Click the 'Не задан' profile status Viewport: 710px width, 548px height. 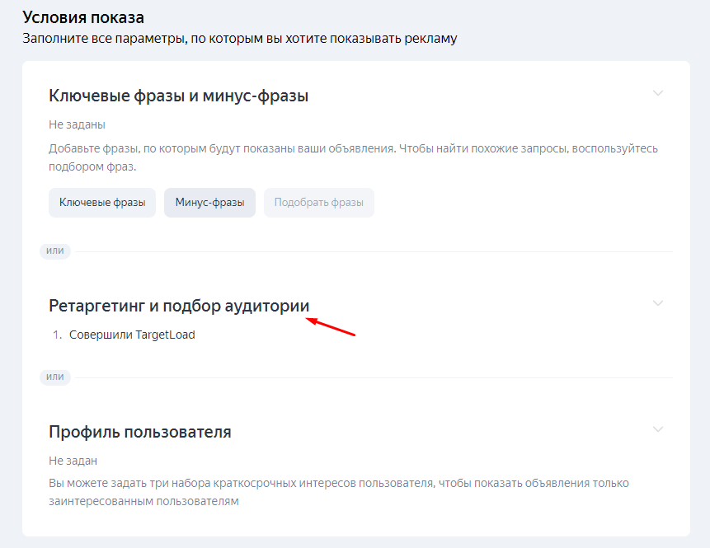(x=73, y=461)
